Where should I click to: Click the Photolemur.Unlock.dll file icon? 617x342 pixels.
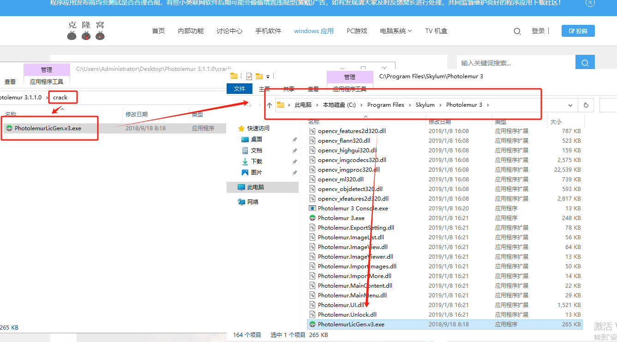point(312,315)
